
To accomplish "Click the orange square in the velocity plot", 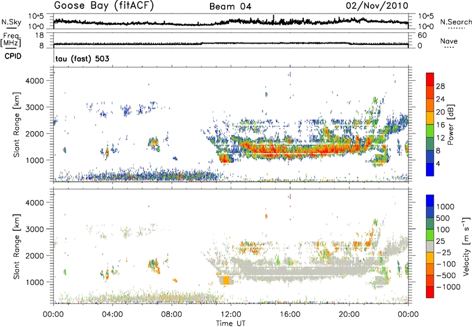I will pos(226,280).
